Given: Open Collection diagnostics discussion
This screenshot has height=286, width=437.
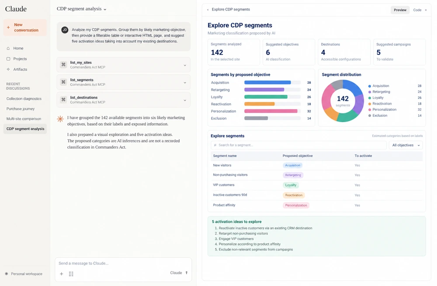Looking at the screenshot, I should (24, 99).
